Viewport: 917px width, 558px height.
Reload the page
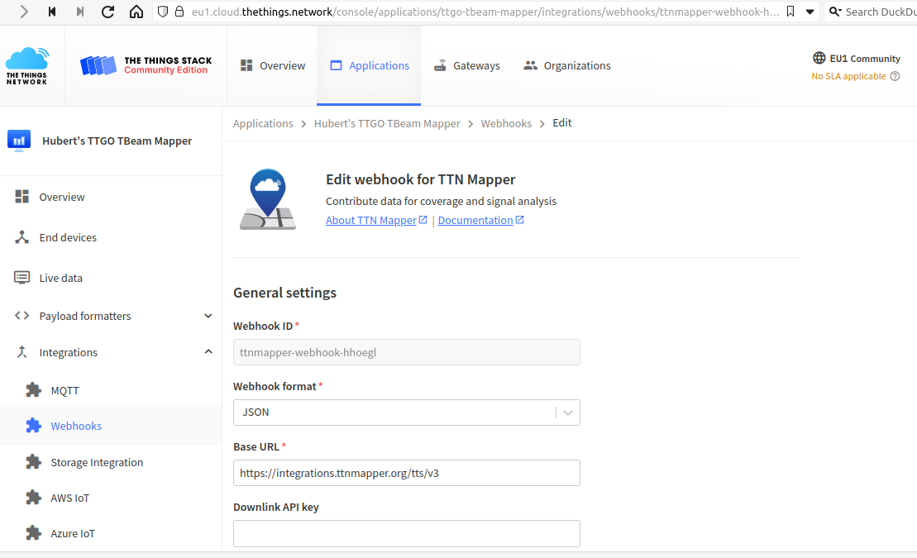coord(107,12)
